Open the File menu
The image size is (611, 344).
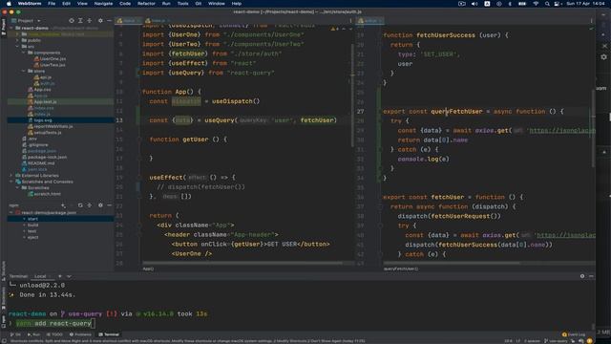pos(52,4)
